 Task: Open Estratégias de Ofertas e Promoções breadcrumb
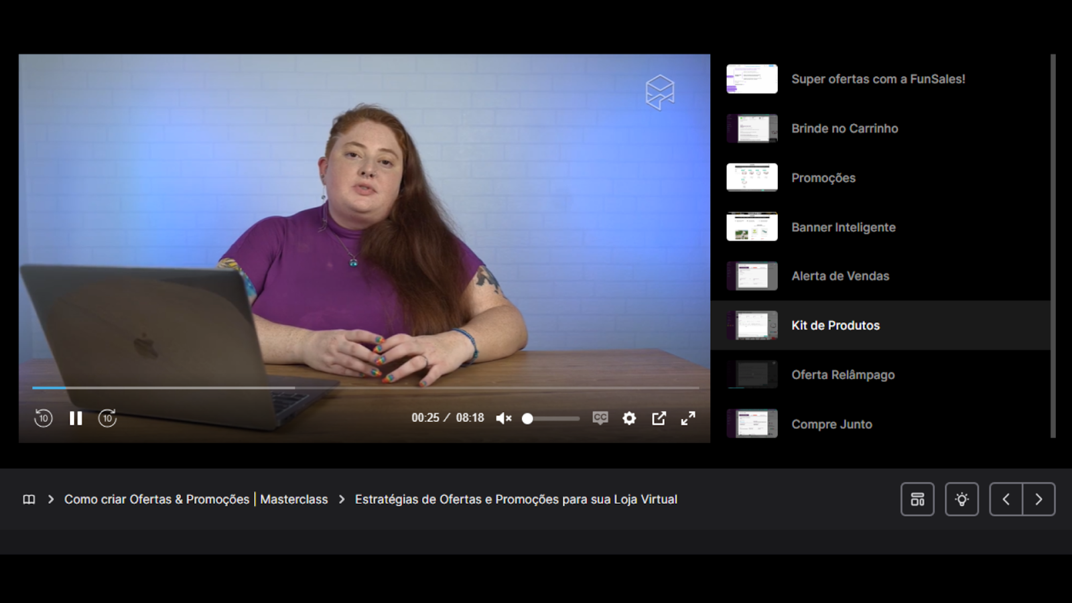coord(516,499)
